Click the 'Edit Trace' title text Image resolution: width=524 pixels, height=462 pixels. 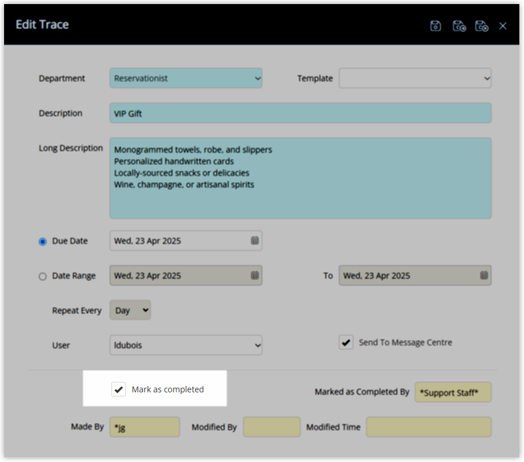(x=42, y=24)
